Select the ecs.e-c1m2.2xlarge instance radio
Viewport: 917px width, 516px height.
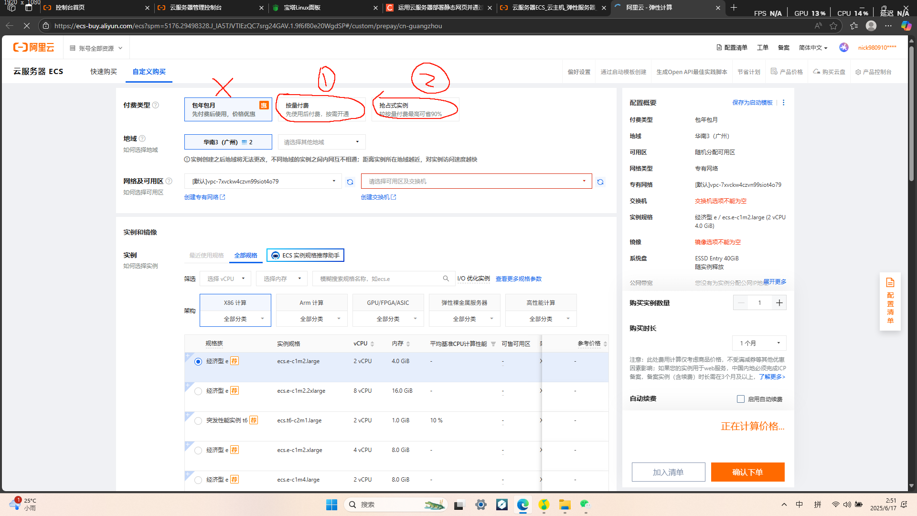(x=198, y=391)
